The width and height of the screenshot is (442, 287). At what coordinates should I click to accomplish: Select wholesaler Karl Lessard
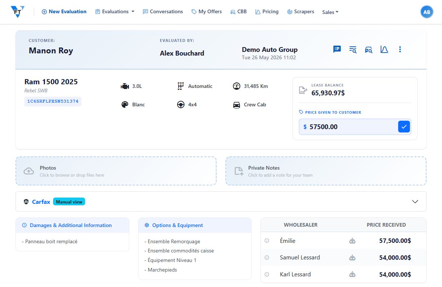click(x=295, y=274)
